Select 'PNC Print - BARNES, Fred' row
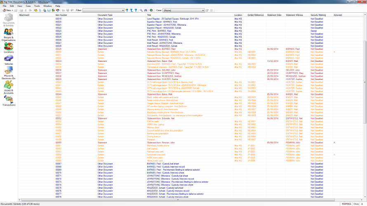The image size is (367, 206). 190,31
